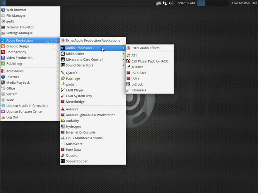Click the SooperLooper icon
258x193 pixels.
coord(63,161)
